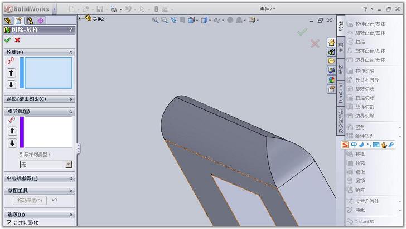Collapse the 选项(O) section
The image size is (406, 229).
click(x=71, y=215)
